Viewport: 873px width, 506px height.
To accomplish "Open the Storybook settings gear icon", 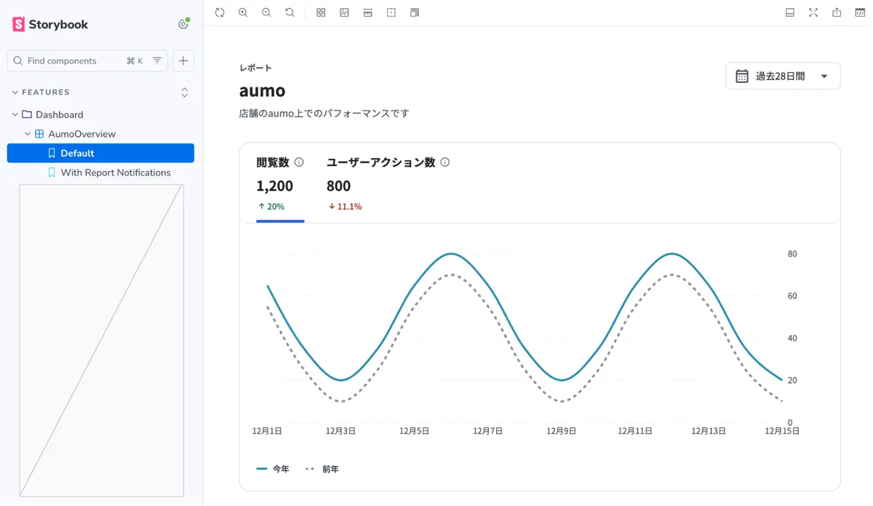I will (x=183, y=24).
